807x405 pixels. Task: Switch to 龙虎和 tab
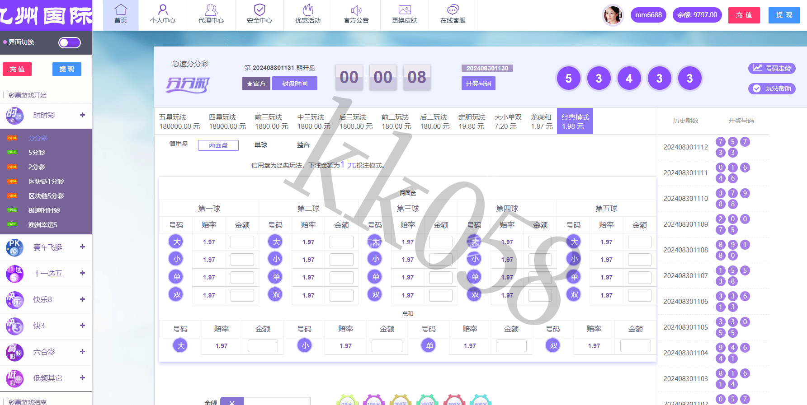pyautogui.click(x=541, y=121)
